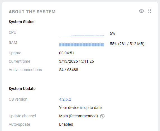This screenshot has width=160, height=131.
Task: Click the Auto-update label
Action: 19,124
